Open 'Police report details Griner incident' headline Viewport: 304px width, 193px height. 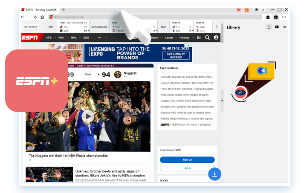point(185,95)
